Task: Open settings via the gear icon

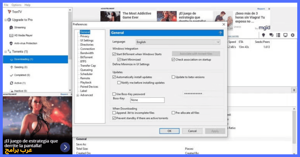Action: point(292,35)
